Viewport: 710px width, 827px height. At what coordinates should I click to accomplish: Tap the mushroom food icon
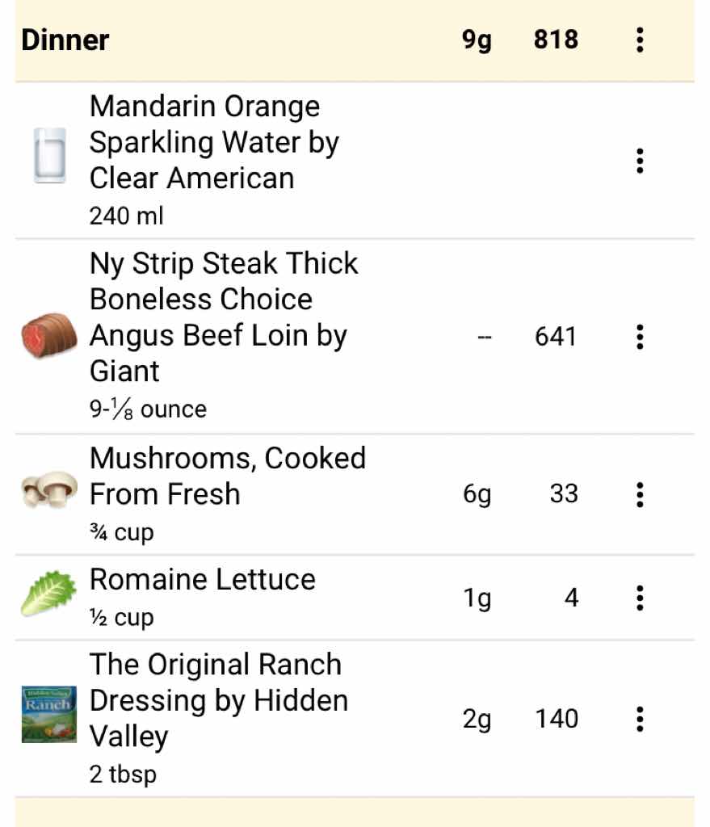pyautogui.click(x=49, y=490)
